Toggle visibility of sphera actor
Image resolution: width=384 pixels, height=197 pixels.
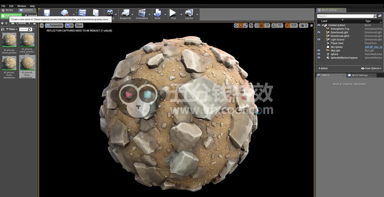(x=319, y=54)
